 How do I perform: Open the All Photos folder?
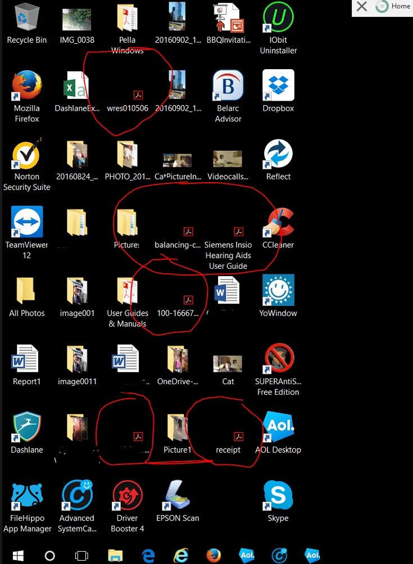coord(26,291)
